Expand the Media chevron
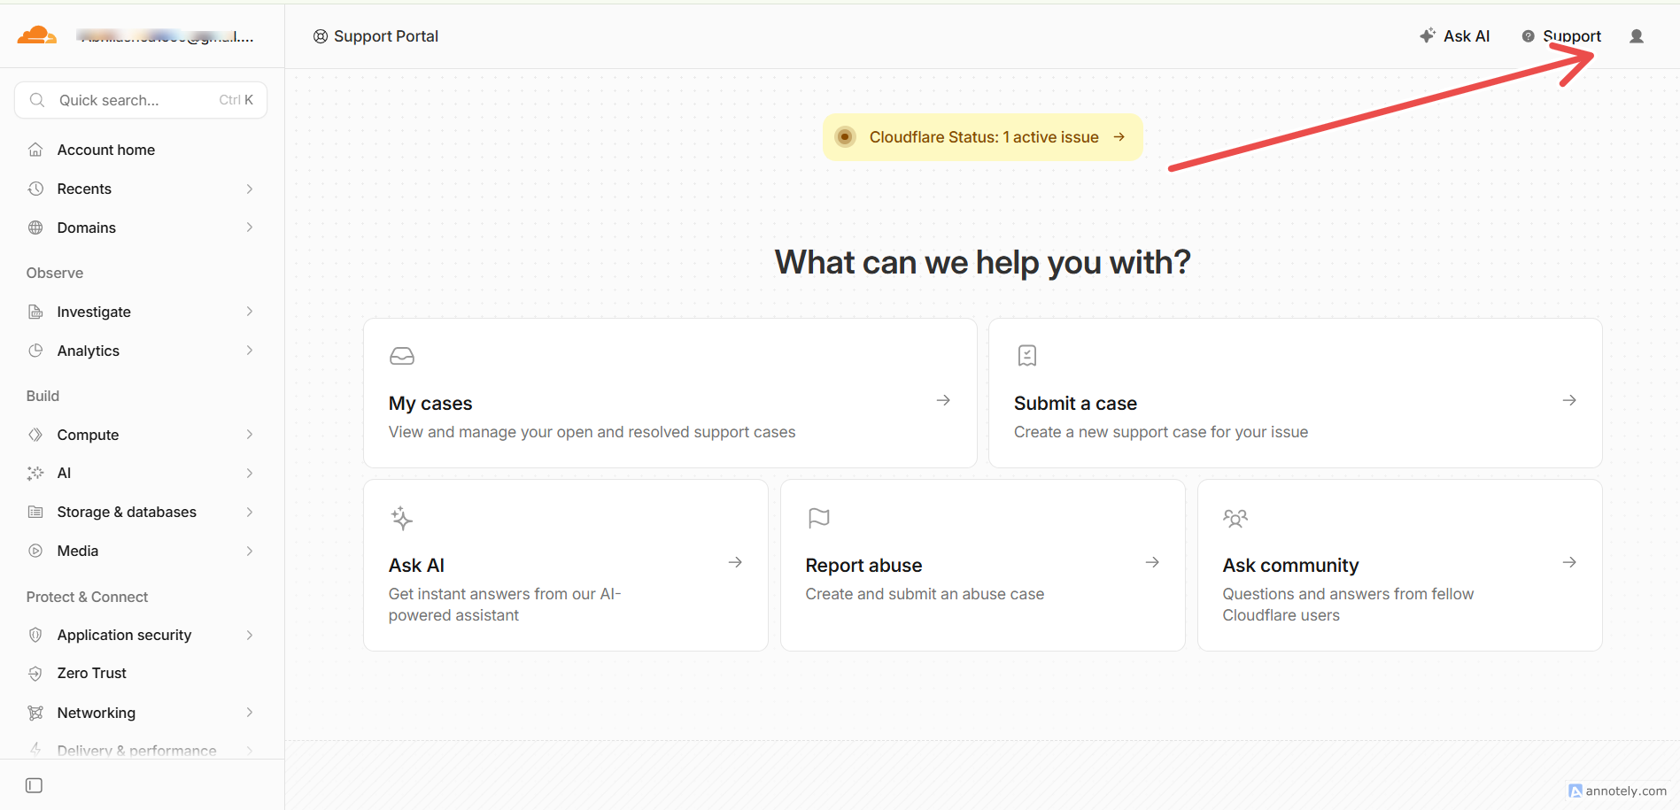The width and height of the screenshot is (1680, 810). pyautogui.click(x=250, y=551)
